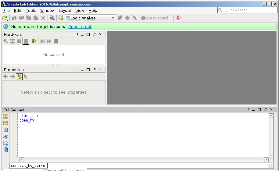This screenshot has height=172, width=279.
Task: Click the Properties back arrow
Action: click(6, 77)
